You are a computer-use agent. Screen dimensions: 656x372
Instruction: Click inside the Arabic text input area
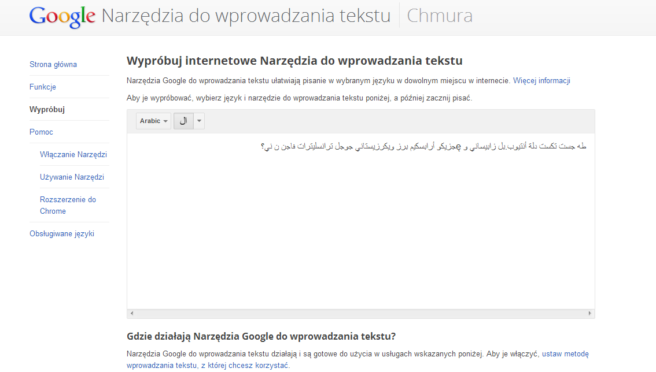[360, 221]
